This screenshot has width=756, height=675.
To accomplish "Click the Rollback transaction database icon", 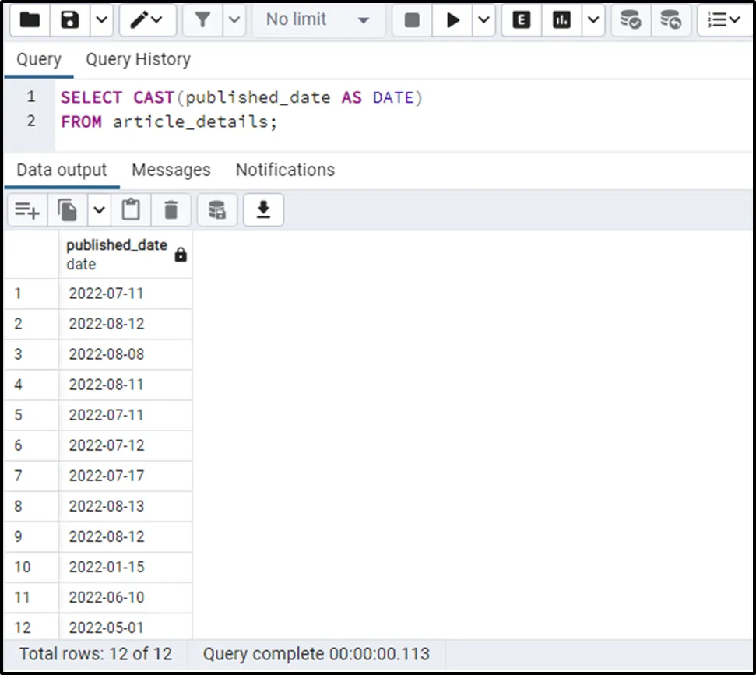I will (x=670, y=20).
